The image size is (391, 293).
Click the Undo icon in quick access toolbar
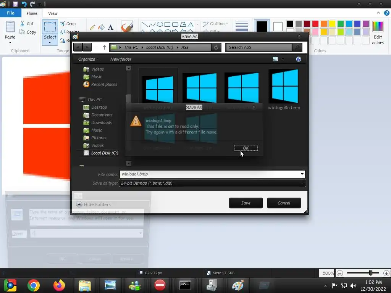pos(24,4)
